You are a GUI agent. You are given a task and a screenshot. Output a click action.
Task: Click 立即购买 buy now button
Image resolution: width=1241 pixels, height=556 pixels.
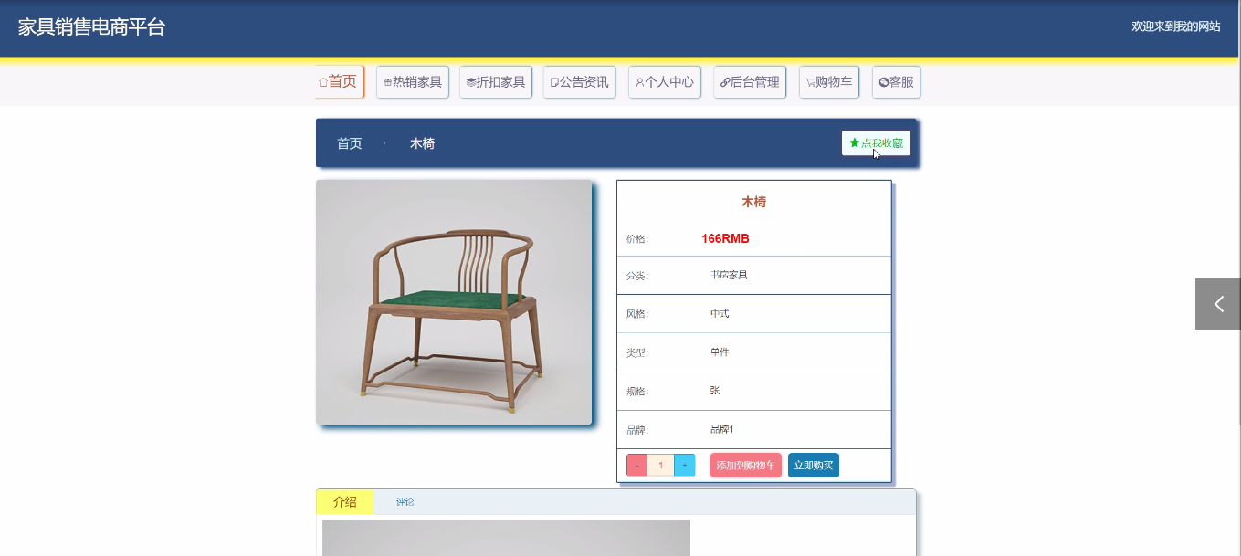tap(813, 466)
